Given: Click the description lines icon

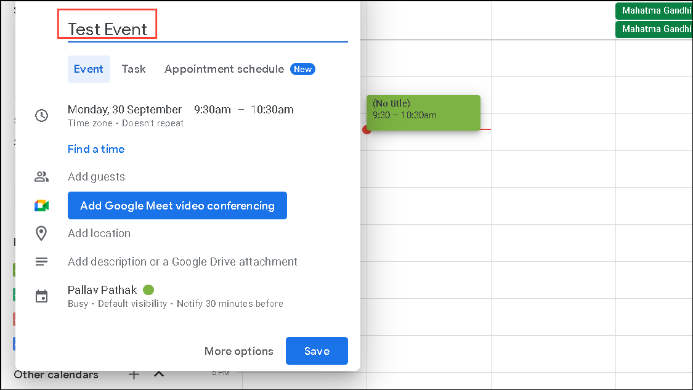Looking at the screenshot, I should pyautogui.click(x=41, y=261).
